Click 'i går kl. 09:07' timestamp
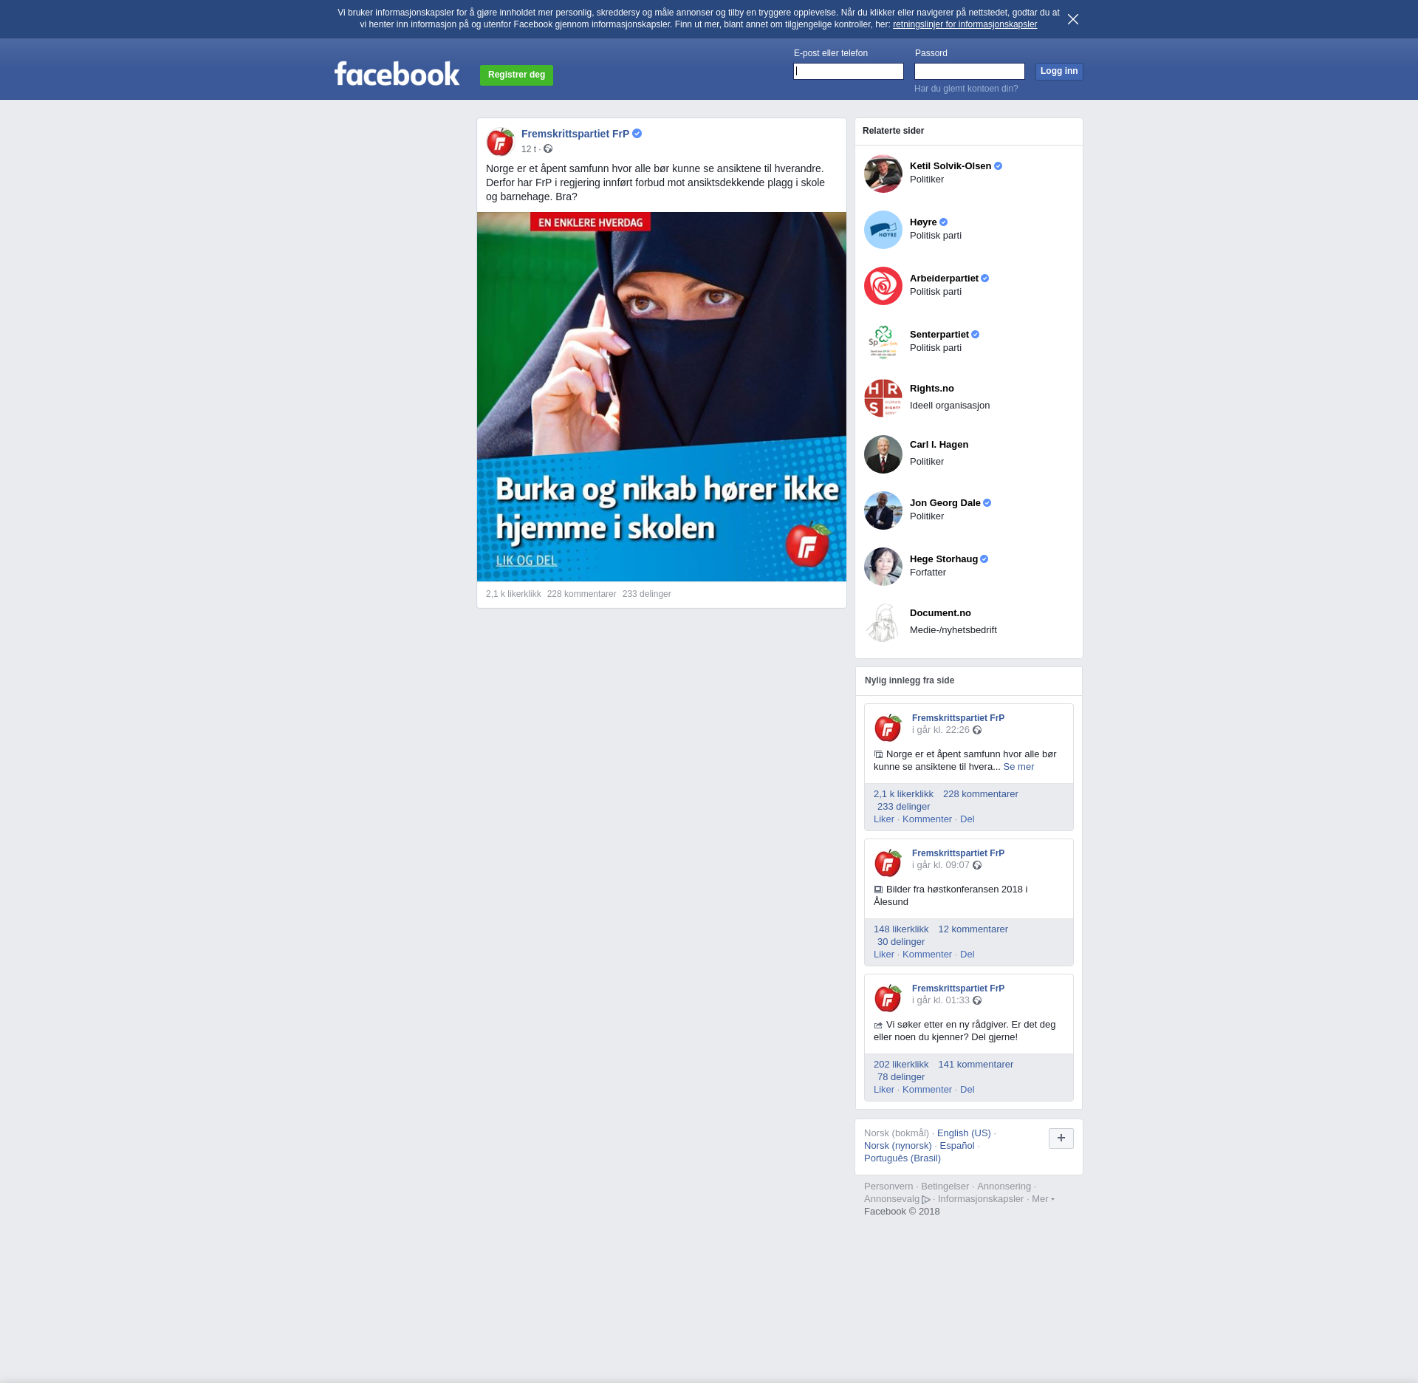 tap(941, 865)
